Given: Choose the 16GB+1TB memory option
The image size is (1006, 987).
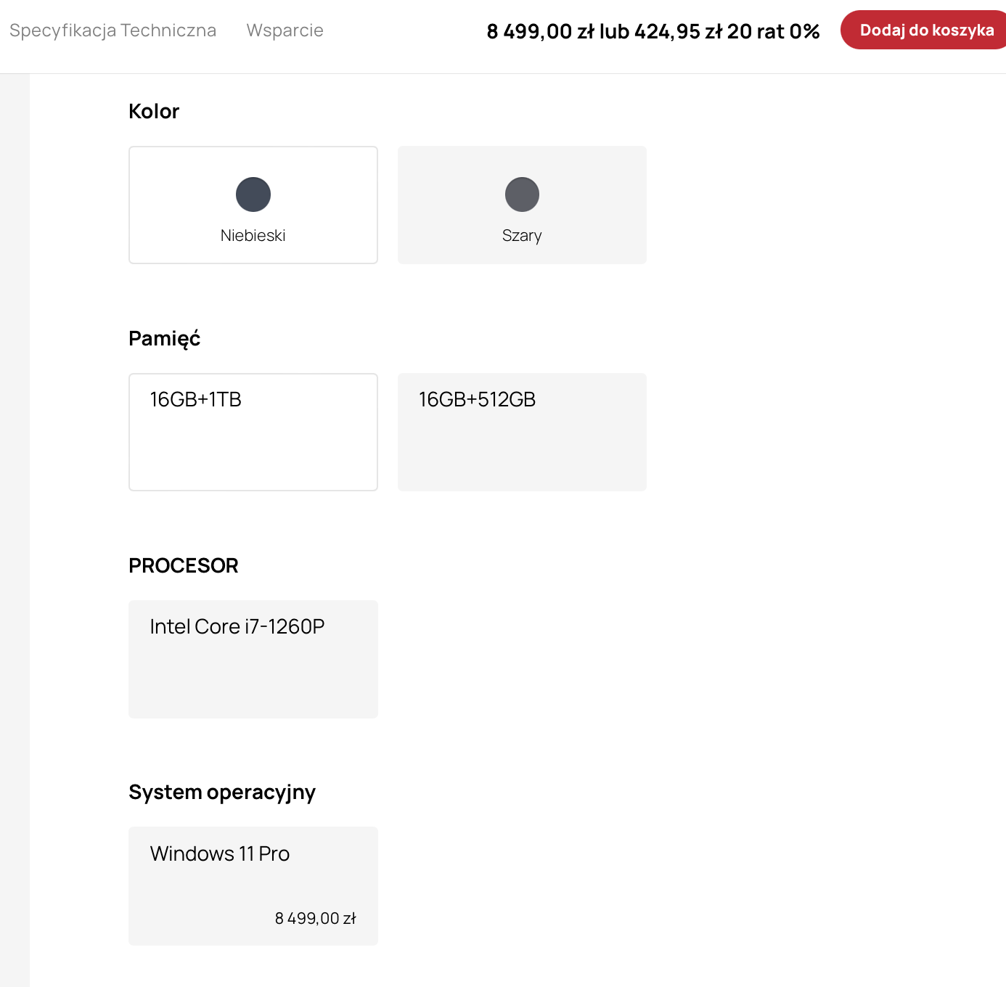Looking at the screenshot, I should (x=253, y=432).
